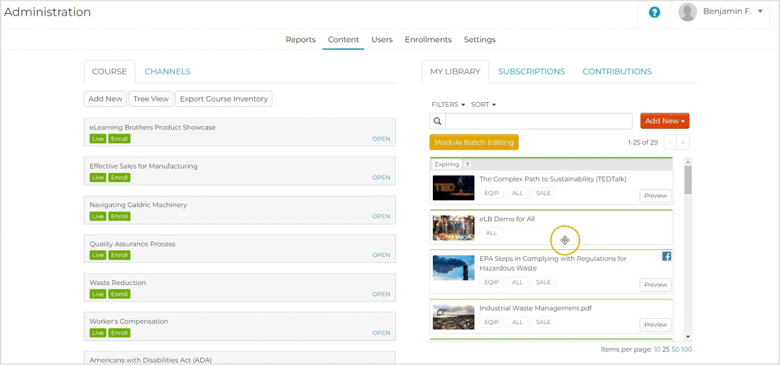
Task: Click the library search magnifier icon
Action: [x=437, y=121]
